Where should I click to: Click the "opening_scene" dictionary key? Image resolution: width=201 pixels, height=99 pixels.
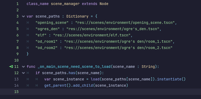click(x=52, y=23)
